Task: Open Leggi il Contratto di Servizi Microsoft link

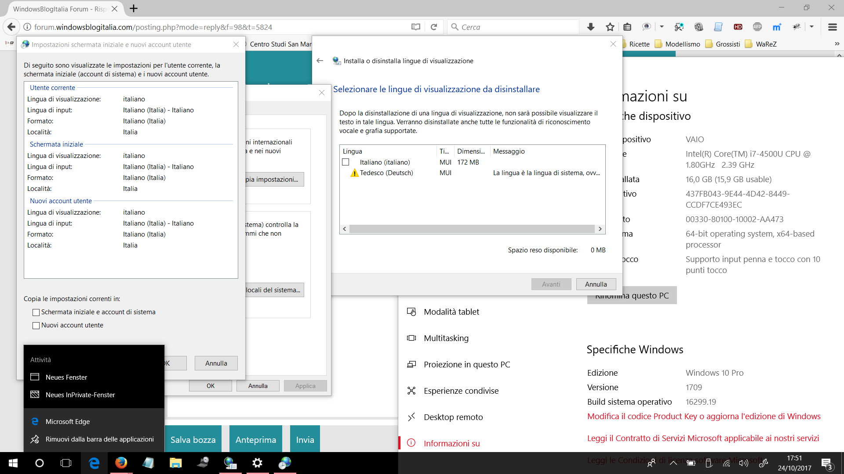Action: pos(703,438)
